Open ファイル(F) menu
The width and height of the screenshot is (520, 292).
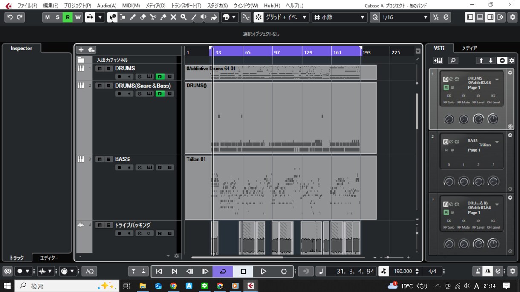pyautogui.click(x=27, y=6)
